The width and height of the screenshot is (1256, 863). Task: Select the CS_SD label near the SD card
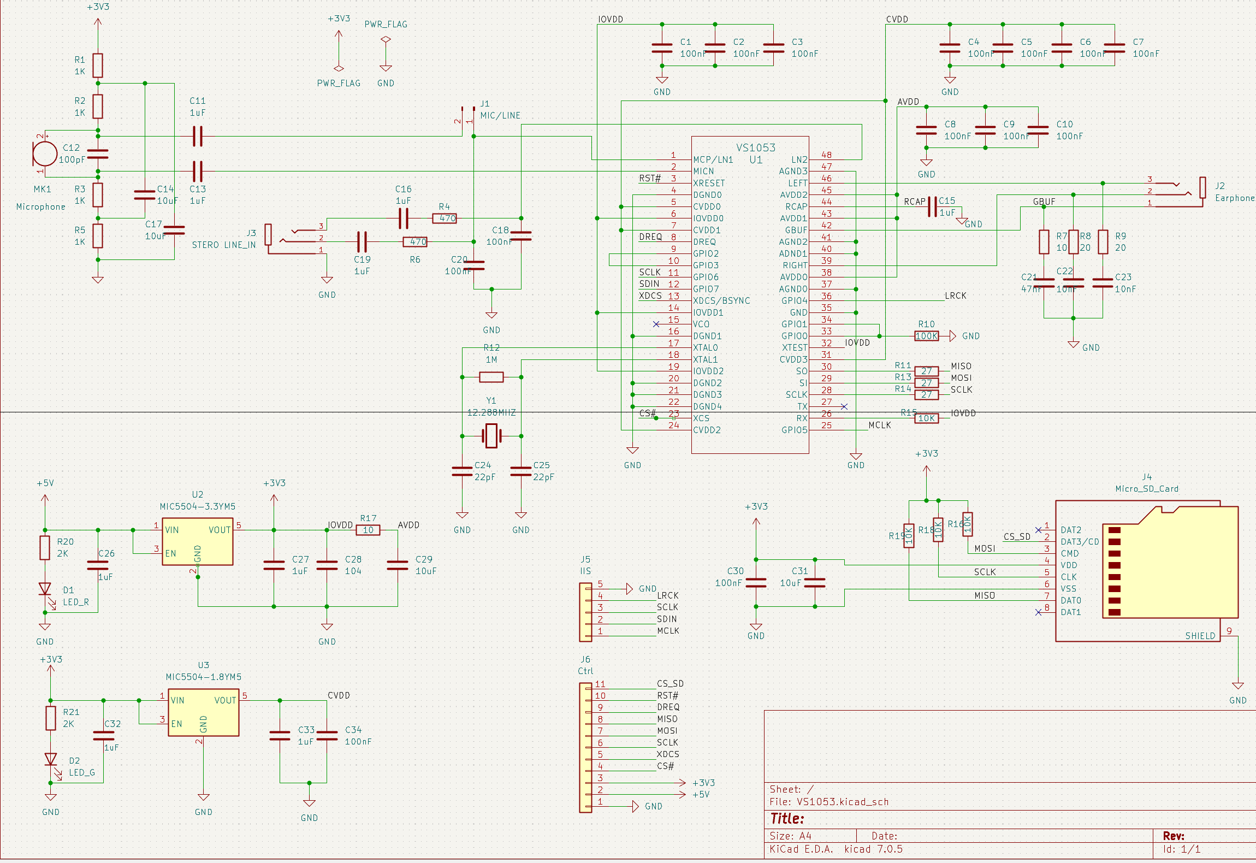1017,536
